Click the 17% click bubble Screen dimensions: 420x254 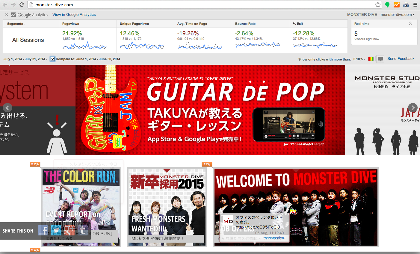pyautogui.click(x=207, y=164)
